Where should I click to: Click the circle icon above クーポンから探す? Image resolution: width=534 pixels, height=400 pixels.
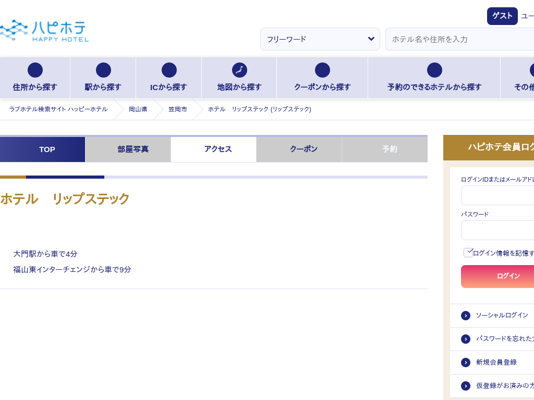click(322, 70)
